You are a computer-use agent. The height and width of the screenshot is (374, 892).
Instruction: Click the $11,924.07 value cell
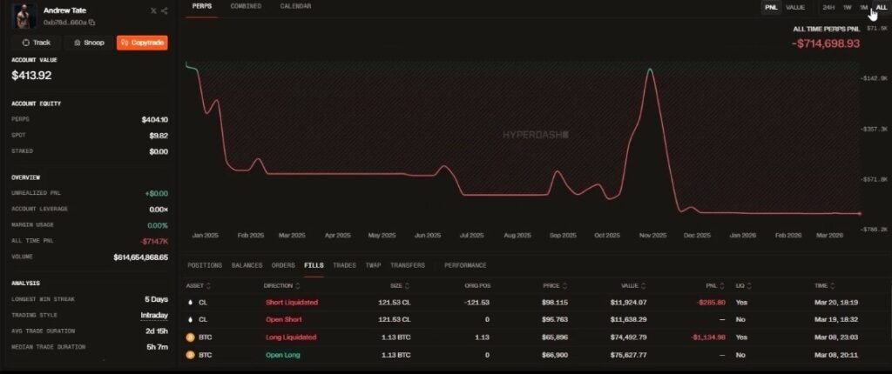coord(628,303)
